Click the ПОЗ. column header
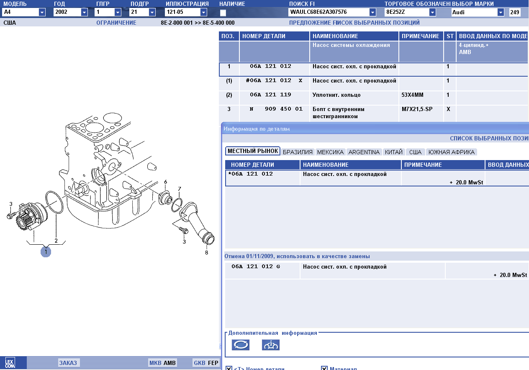Image resolution: width=529 pixels, height=370 pixels. tap(229, 36)
